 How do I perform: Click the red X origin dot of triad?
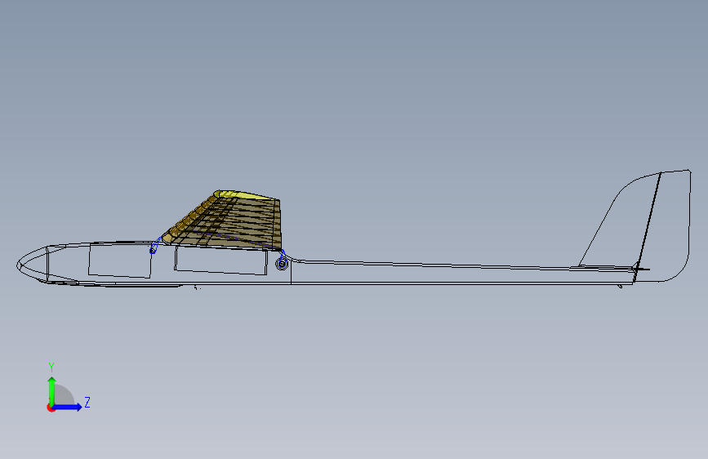(51, 408)
